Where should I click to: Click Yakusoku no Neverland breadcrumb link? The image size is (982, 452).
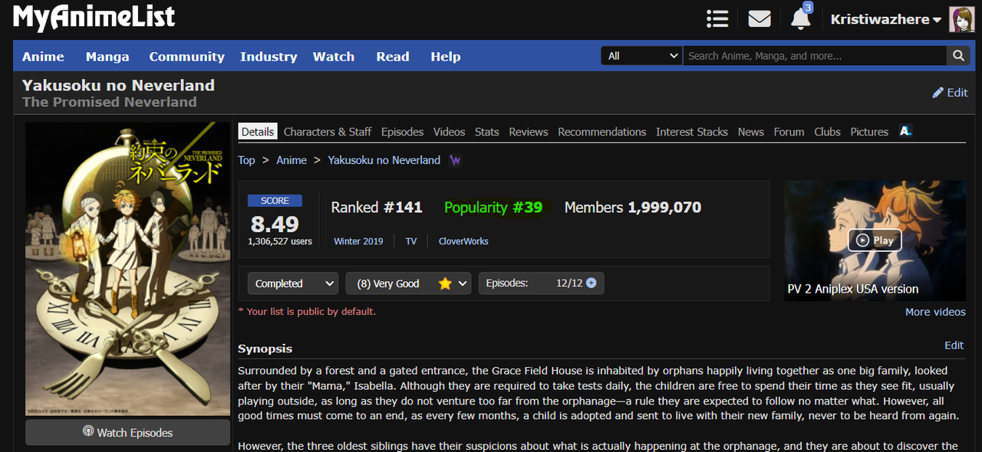(384, 160)
